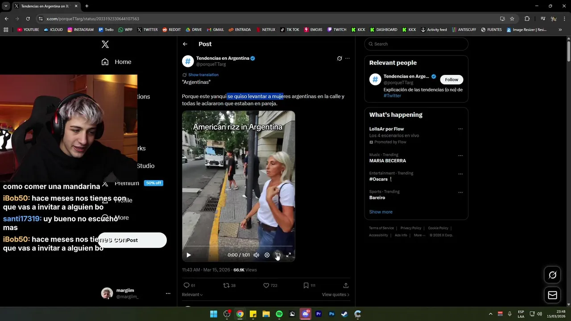This screenshot has width=571, height=321.
Task: Open more options for LollaAr por Flow
Action: (x=460, y=129)
